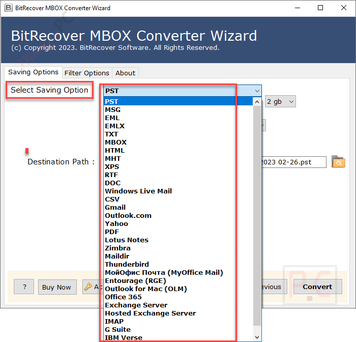Image resolution: width=356 pixels, height=342 pixels.
Task: Click the format list scrollbar thumb
Action: coord(257,215)
